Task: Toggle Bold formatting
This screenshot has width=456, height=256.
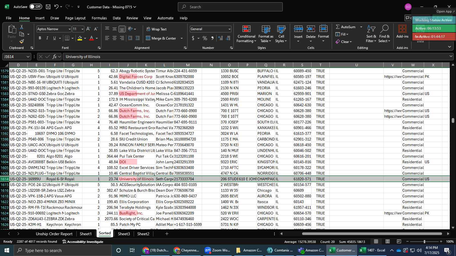Action: (x=40, y=38)
